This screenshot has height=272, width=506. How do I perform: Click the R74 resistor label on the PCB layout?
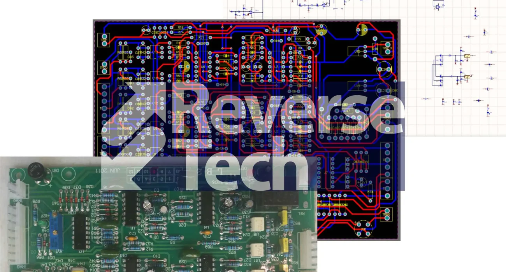180,33
